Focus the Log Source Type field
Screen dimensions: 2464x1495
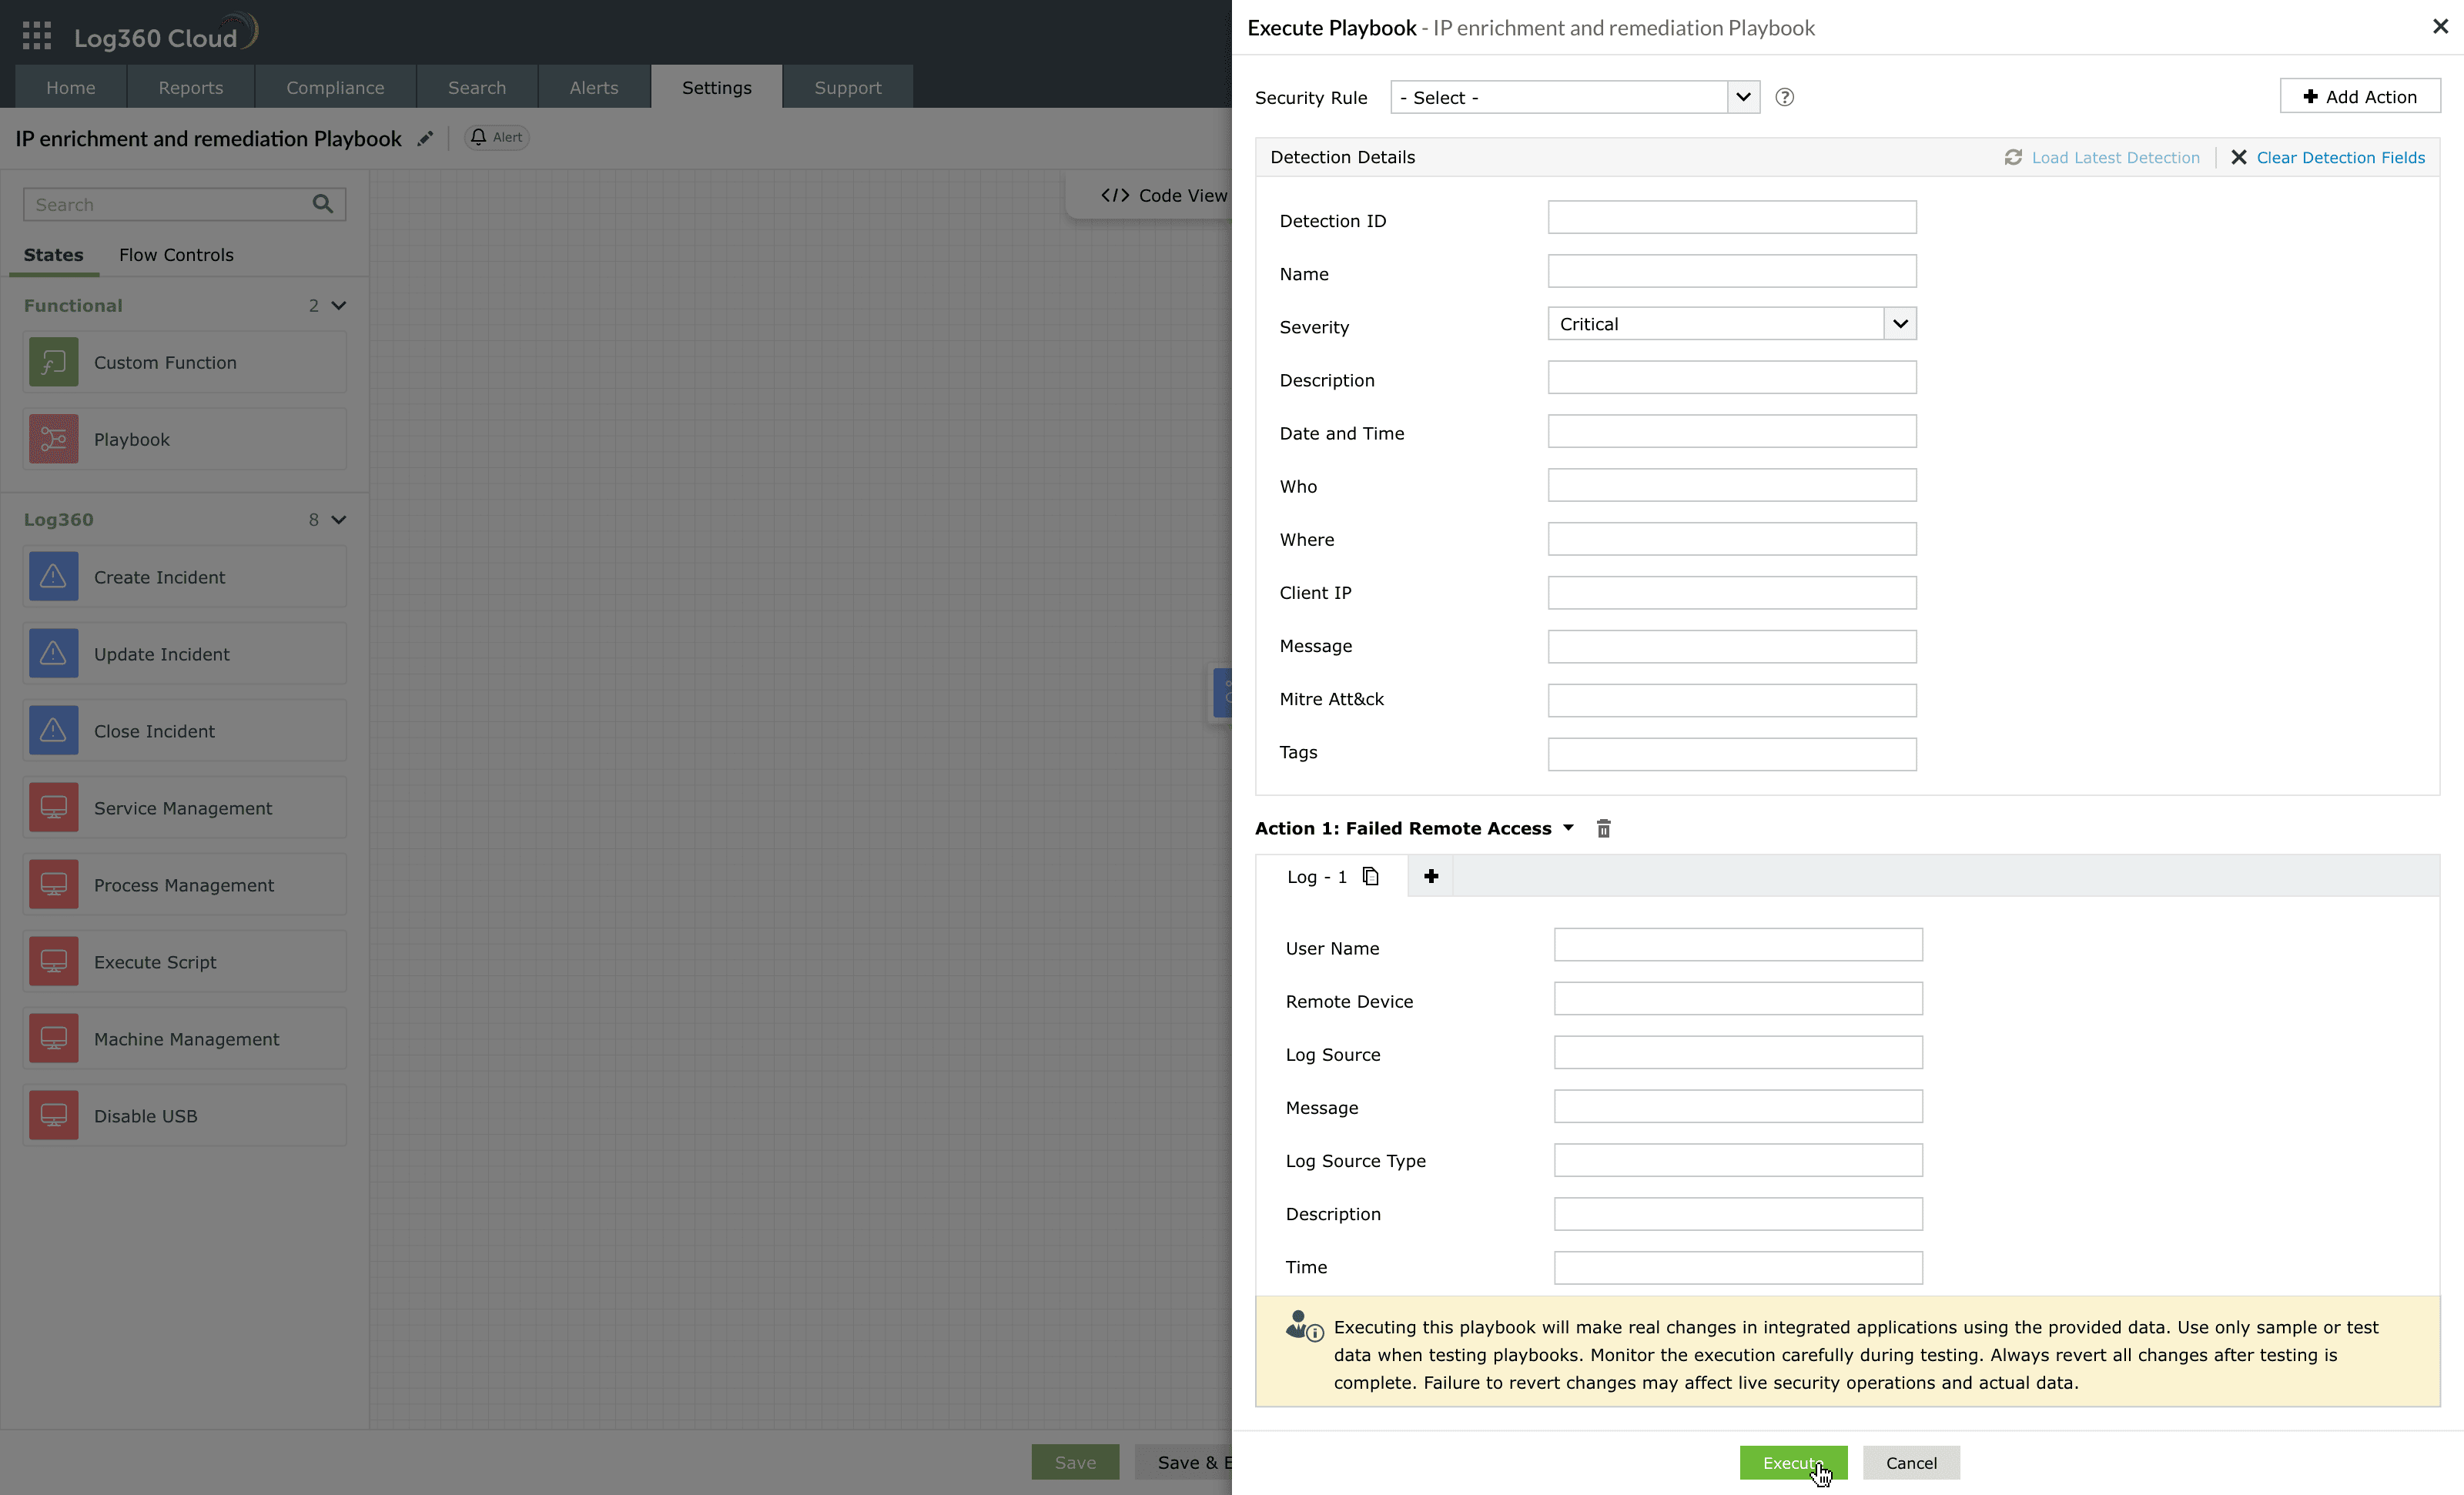[1738, 1160]
